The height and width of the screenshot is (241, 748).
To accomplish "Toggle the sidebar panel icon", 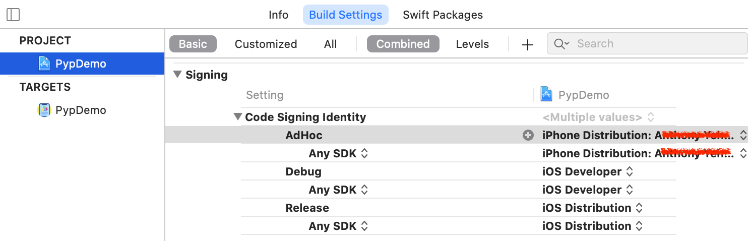I will coord(14,15).
